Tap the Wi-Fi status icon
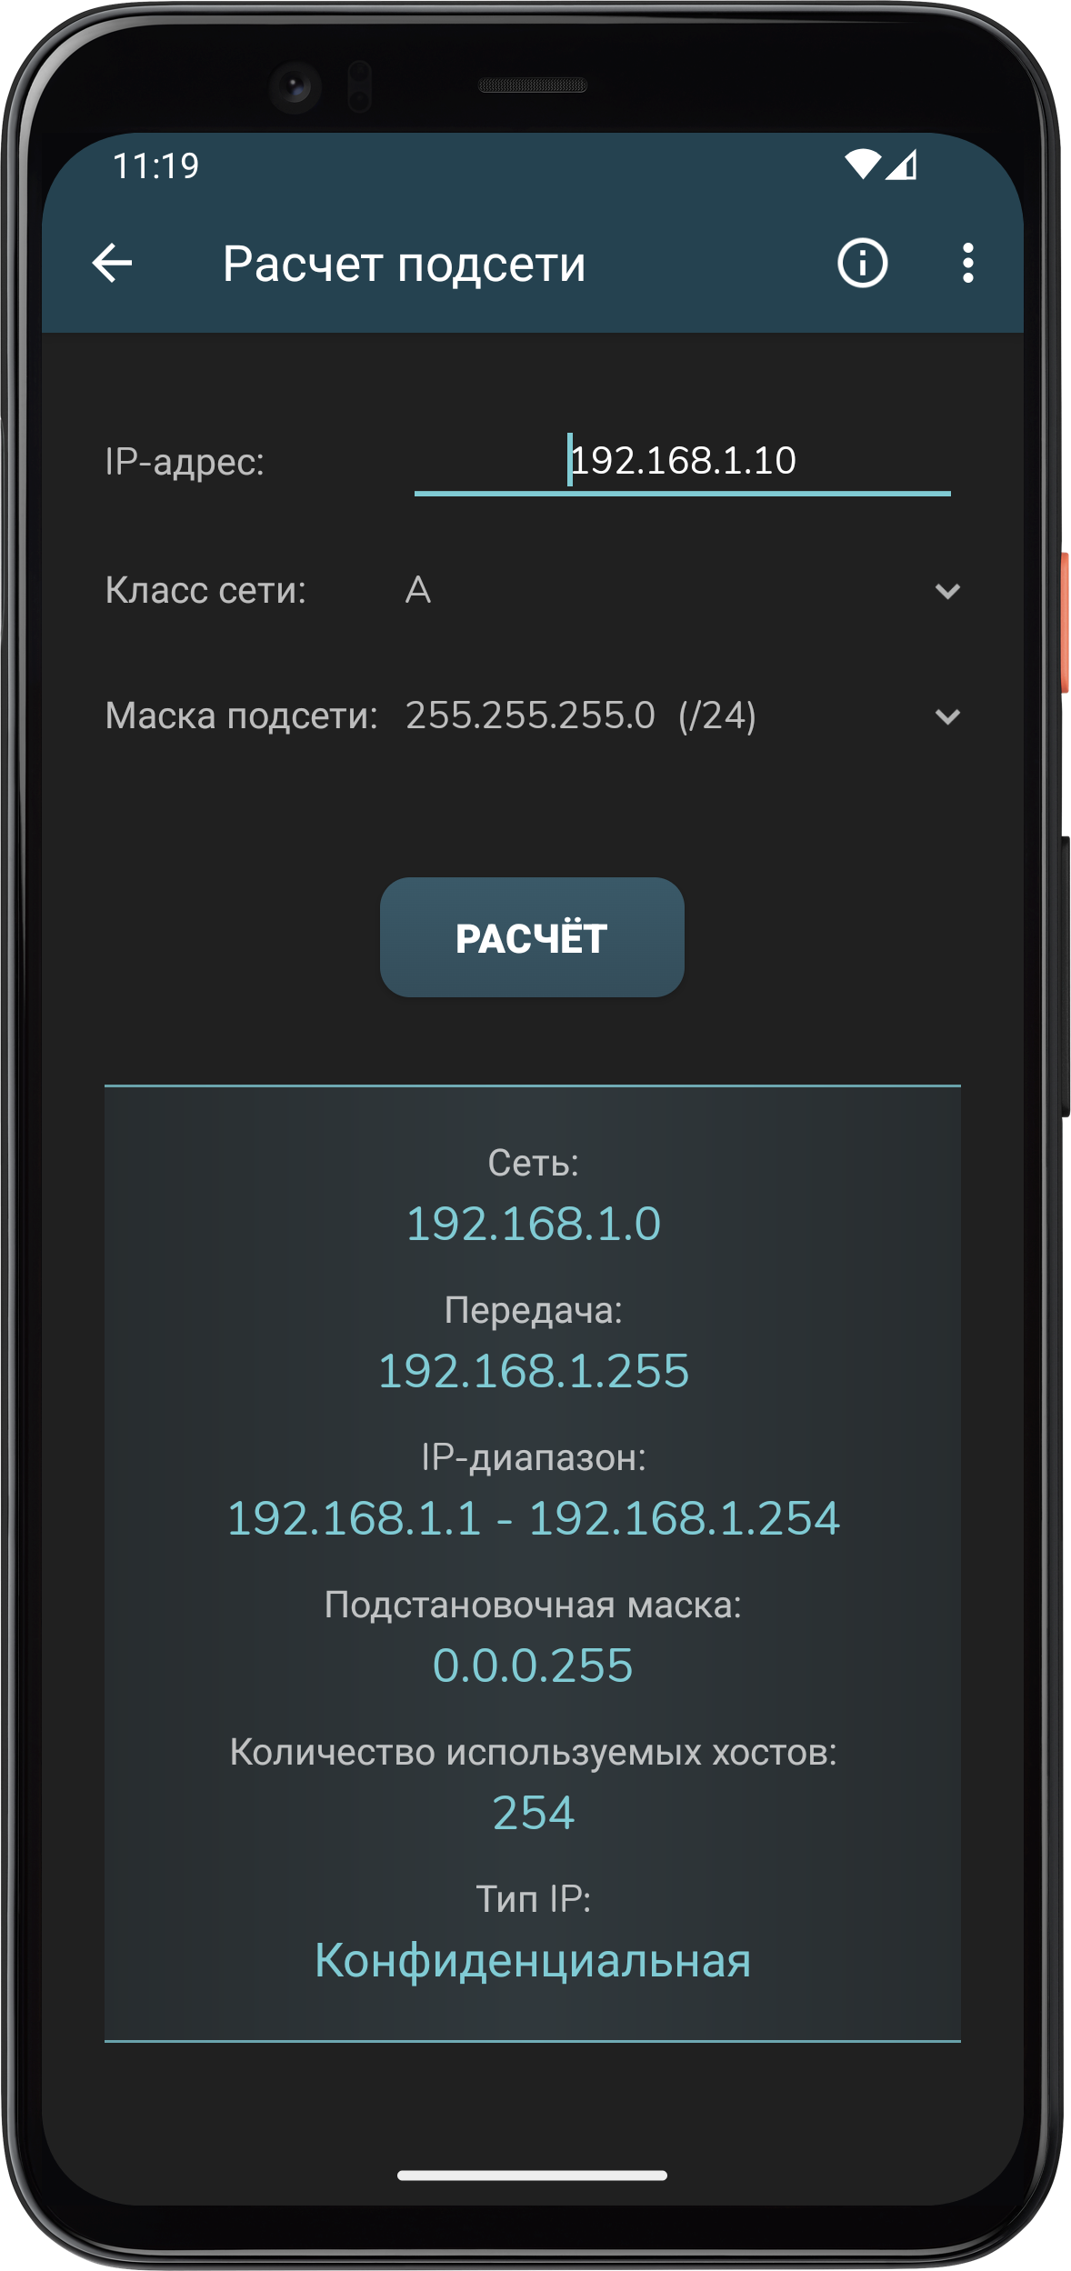The width and height of the screenshot is (1071, 2271). click(x=862, y=165)
